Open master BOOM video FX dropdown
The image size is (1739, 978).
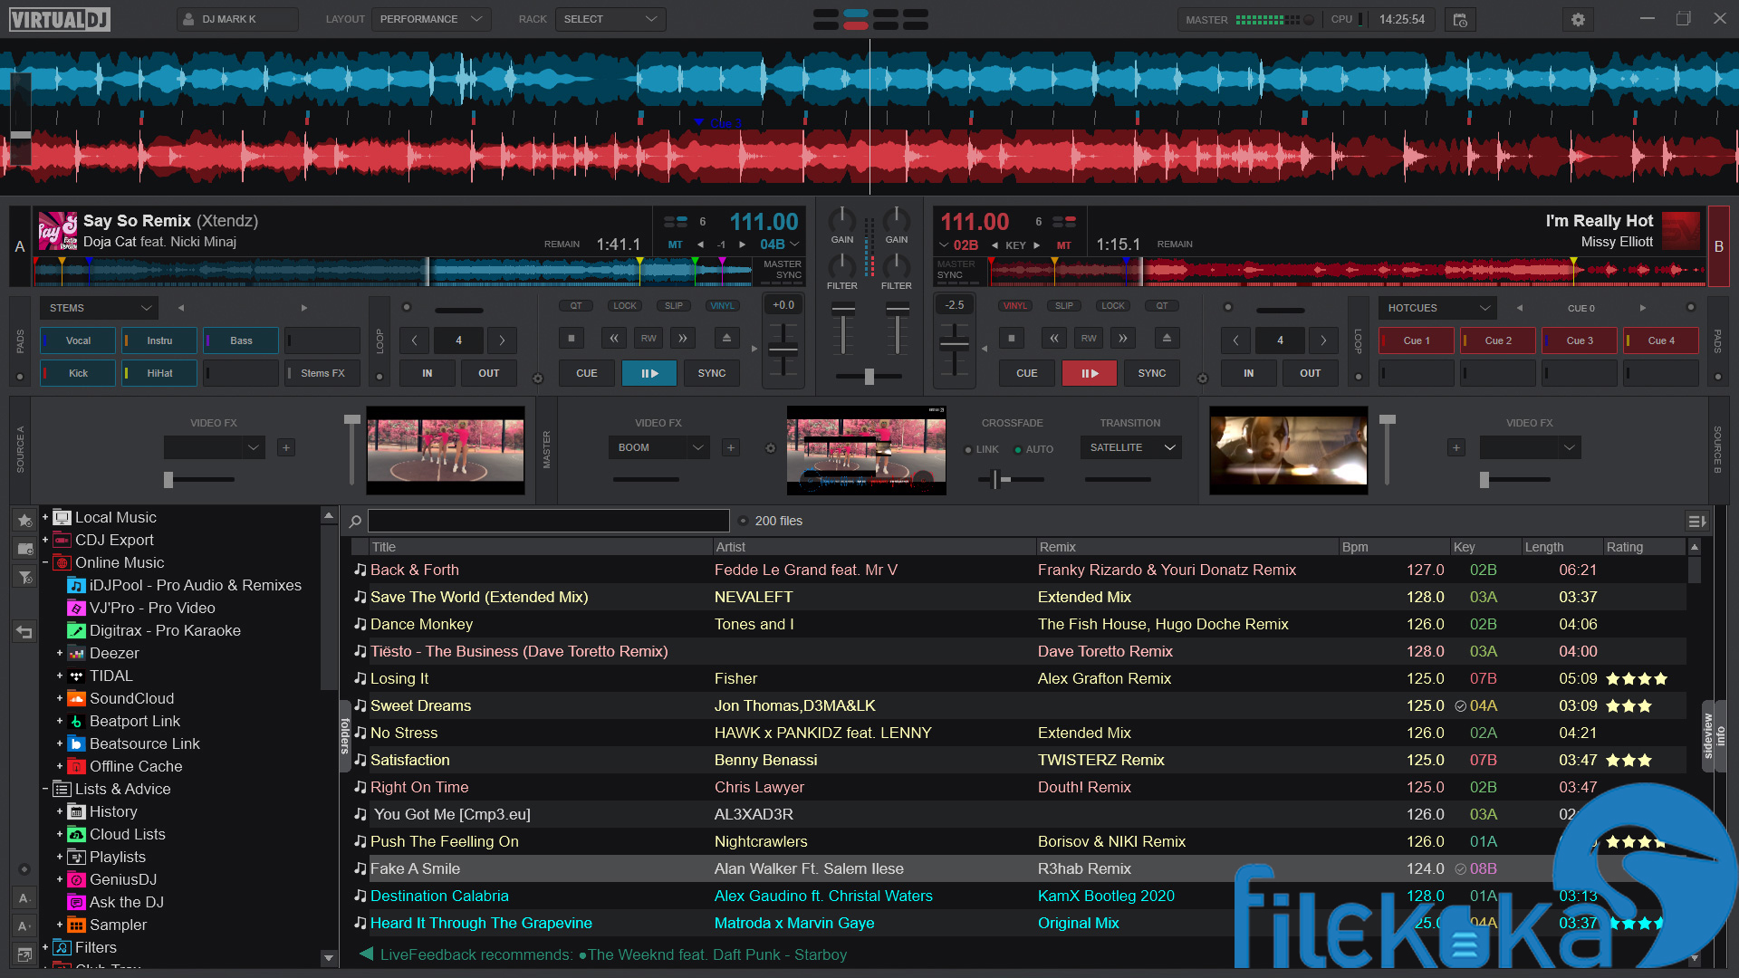(x=658, y=447)
